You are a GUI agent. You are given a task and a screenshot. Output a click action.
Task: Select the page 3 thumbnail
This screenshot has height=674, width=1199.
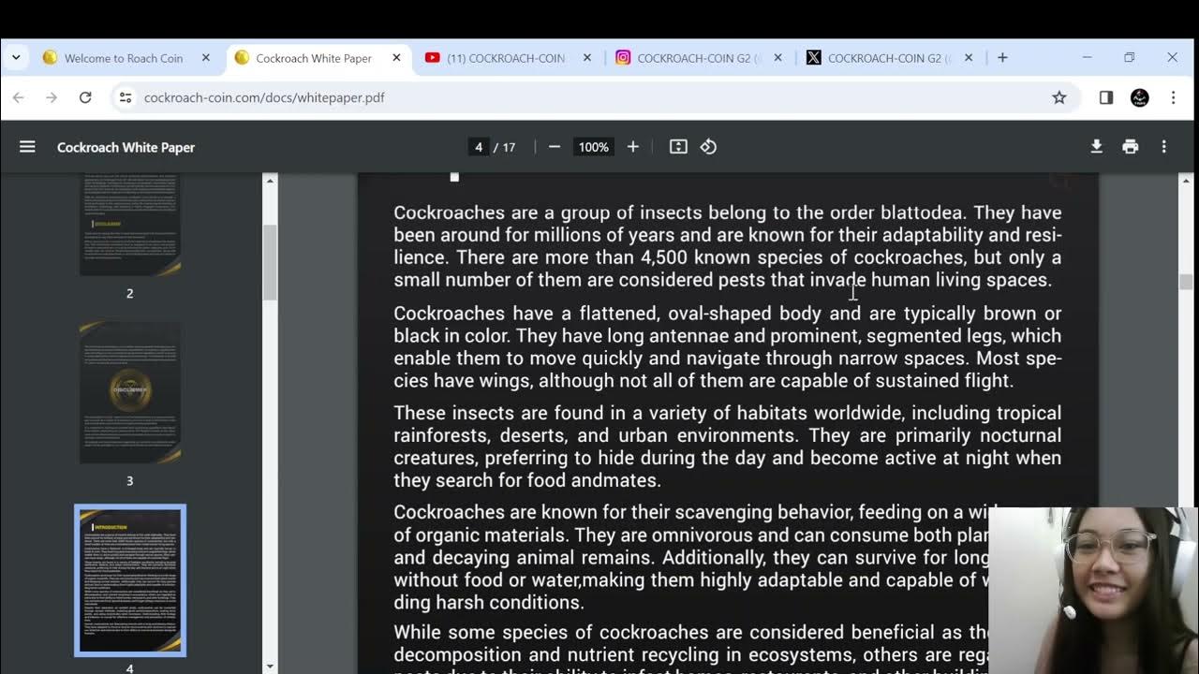[x=130, y=392]
